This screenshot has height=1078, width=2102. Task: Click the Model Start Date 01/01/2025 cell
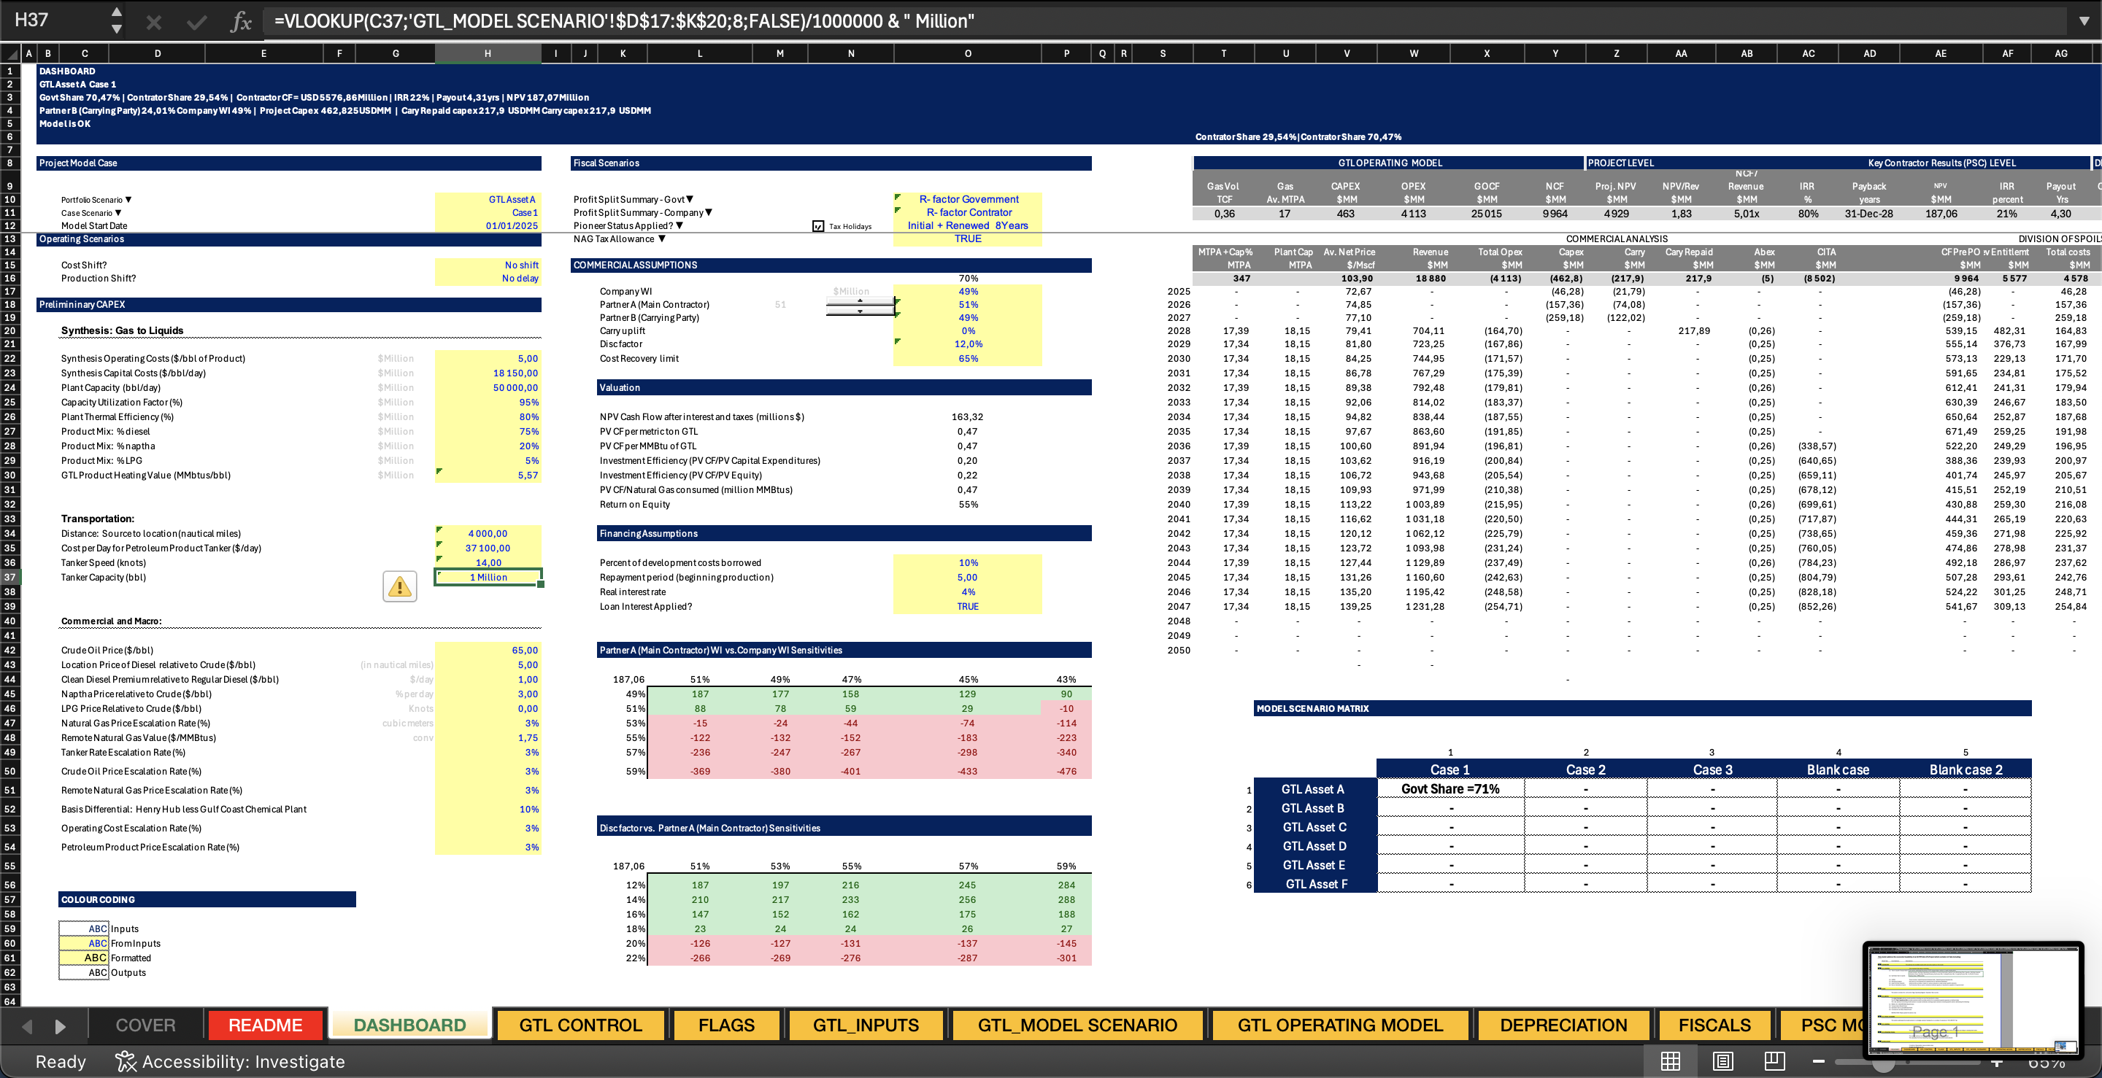click(487, 226)
